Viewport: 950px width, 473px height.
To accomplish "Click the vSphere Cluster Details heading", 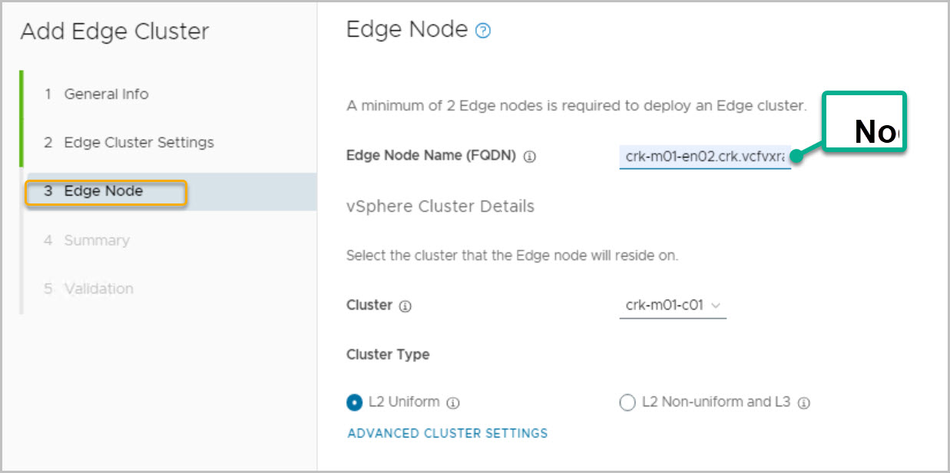I will [440, 207].
